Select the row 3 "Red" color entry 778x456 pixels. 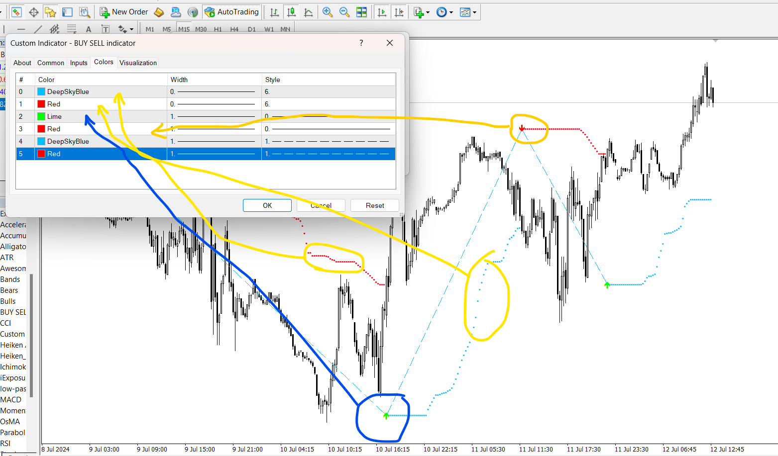coord(54,129)
